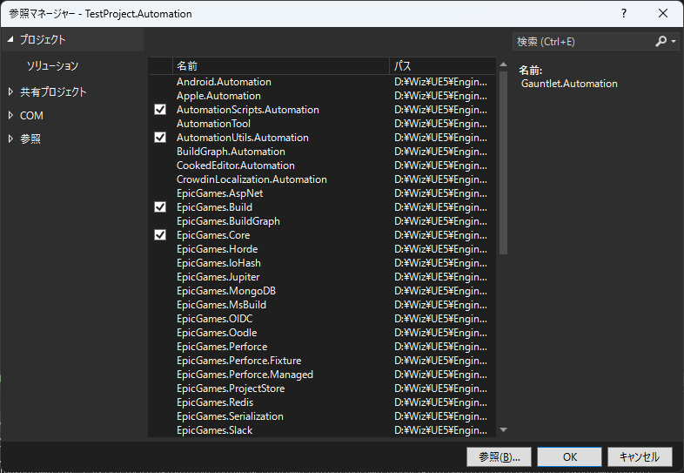Viewport: 684px width, 473px height.
Task: Uncheck EpicGames.Build checkbox
Action: (x=160, y=207)
